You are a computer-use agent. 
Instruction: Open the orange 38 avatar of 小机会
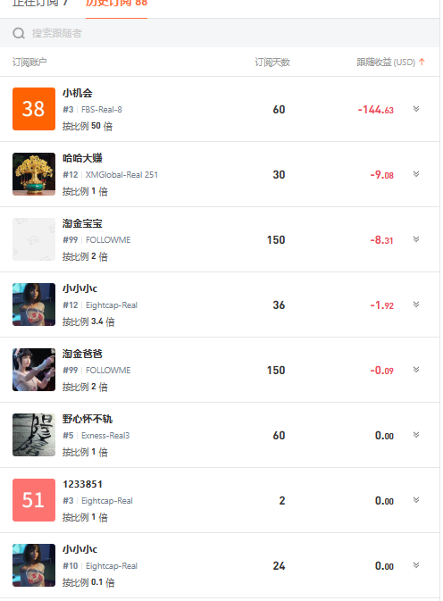(34, 109)
